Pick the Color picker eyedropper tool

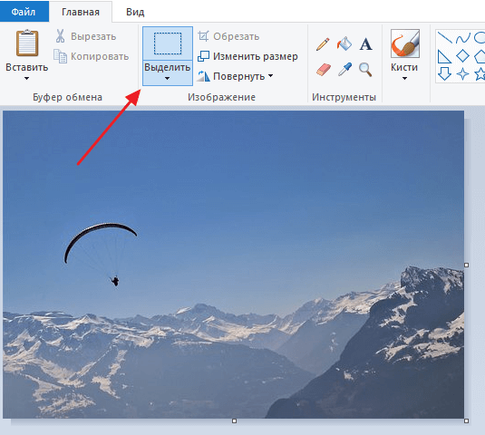pyautogui.click(x=344, y=69)
